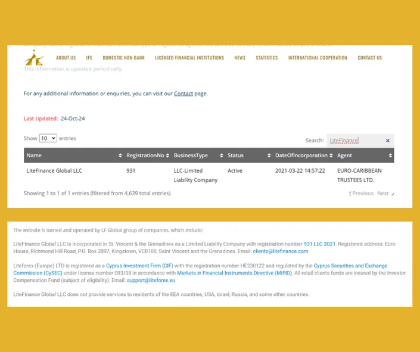Select the LiteFinance Global LLC name cell
Screen dimensions: 420x352
pyautogui.click(x=54, y=171)
